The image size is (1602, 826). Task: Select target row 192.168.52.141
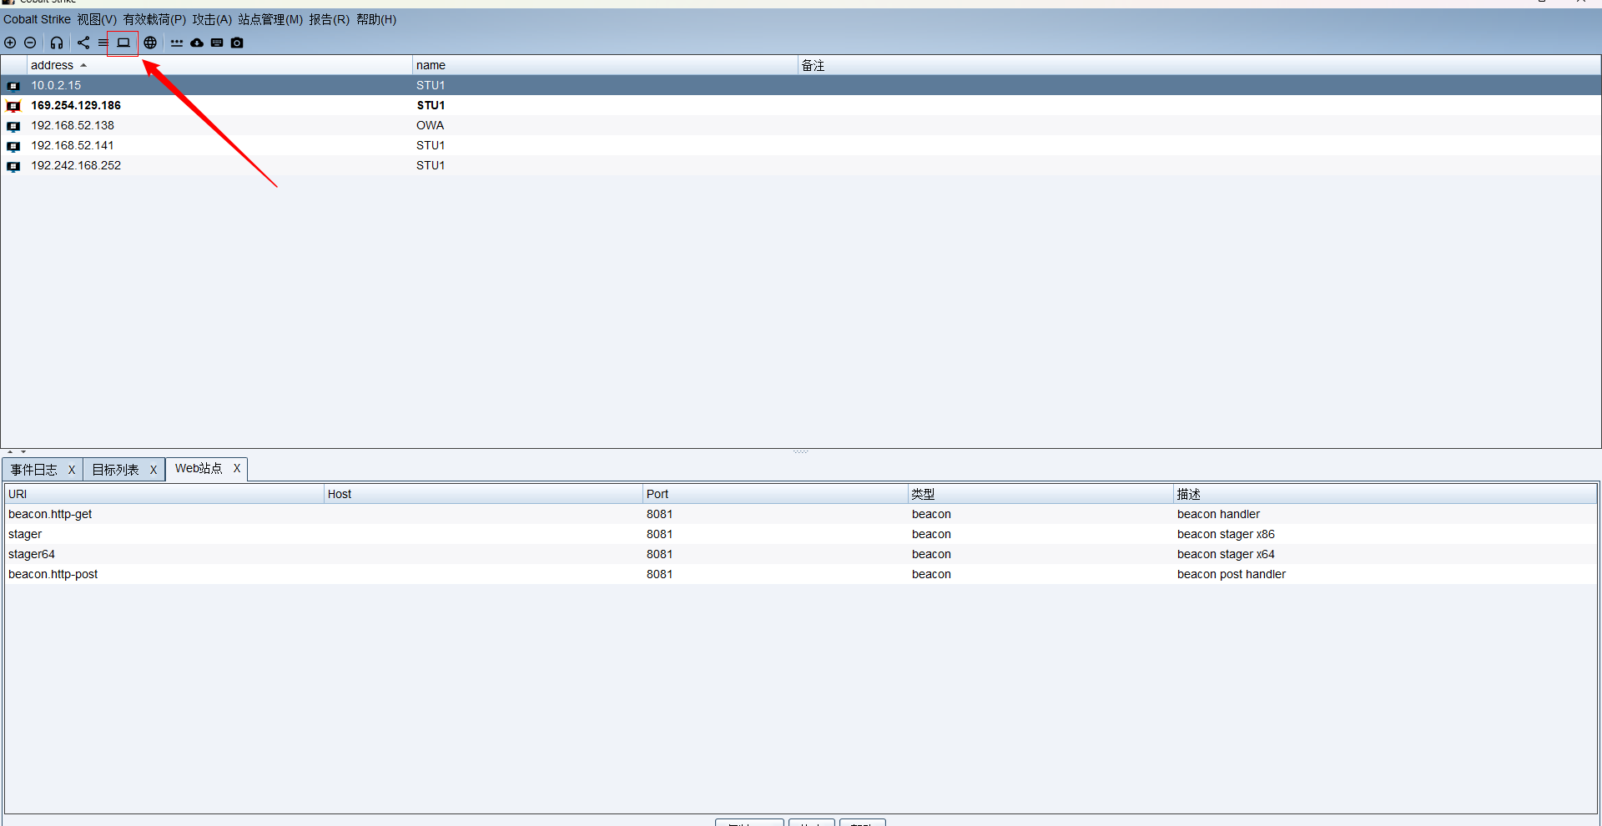[x=801, y=145]
